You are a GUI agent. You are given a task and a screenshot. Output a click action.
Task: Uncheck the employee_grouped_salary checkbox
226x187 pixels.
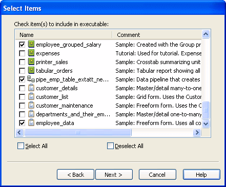pyautogui.click(x=22, y=45)
